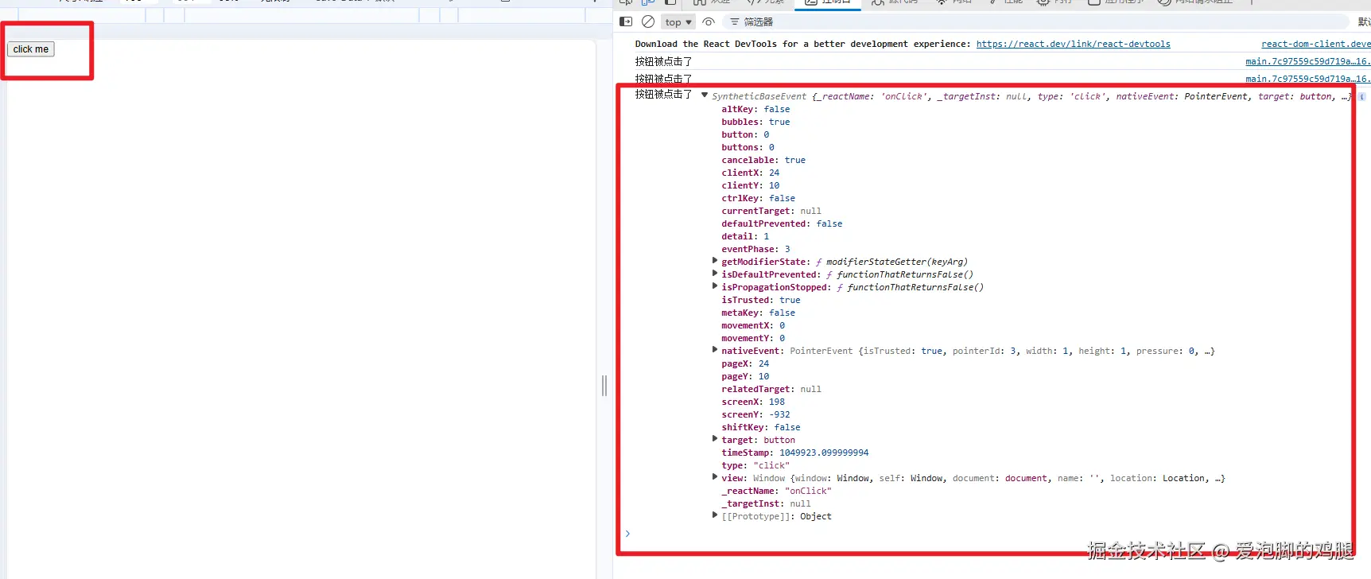This screenshot has height=579, width=1371.
Task: Select the 'isTrusted: true' property row
Action: (x=761, y=301)
